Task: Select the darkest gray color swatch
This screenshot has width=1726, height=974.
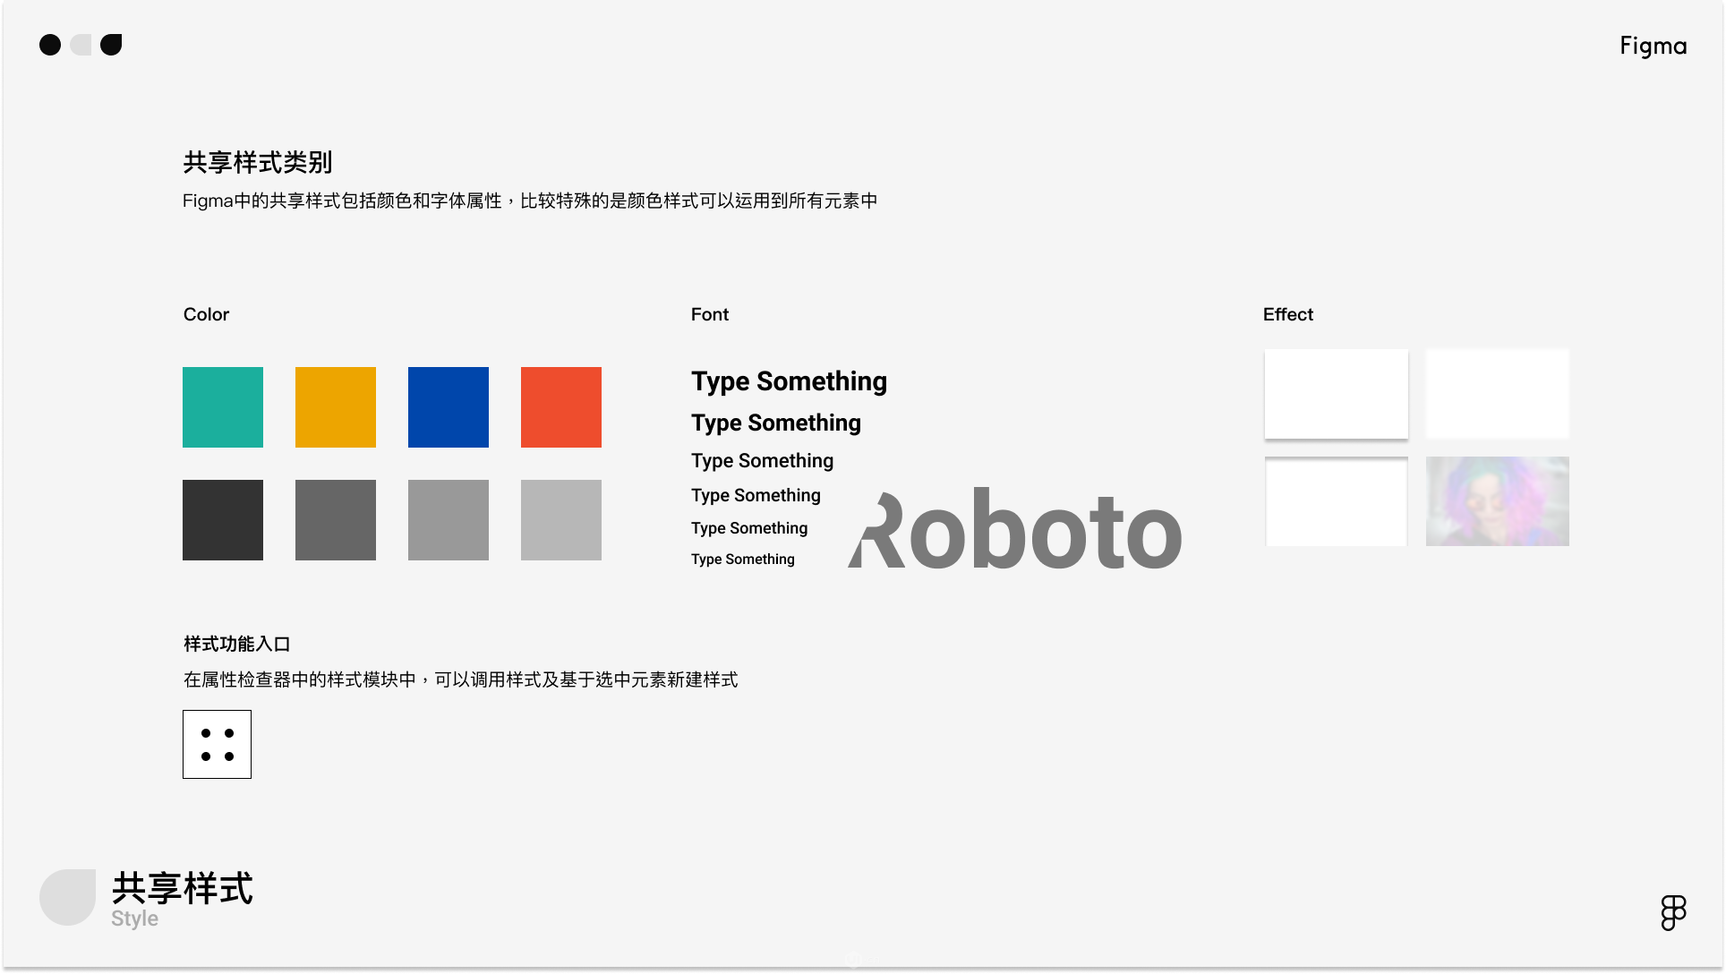Action: 223,520
